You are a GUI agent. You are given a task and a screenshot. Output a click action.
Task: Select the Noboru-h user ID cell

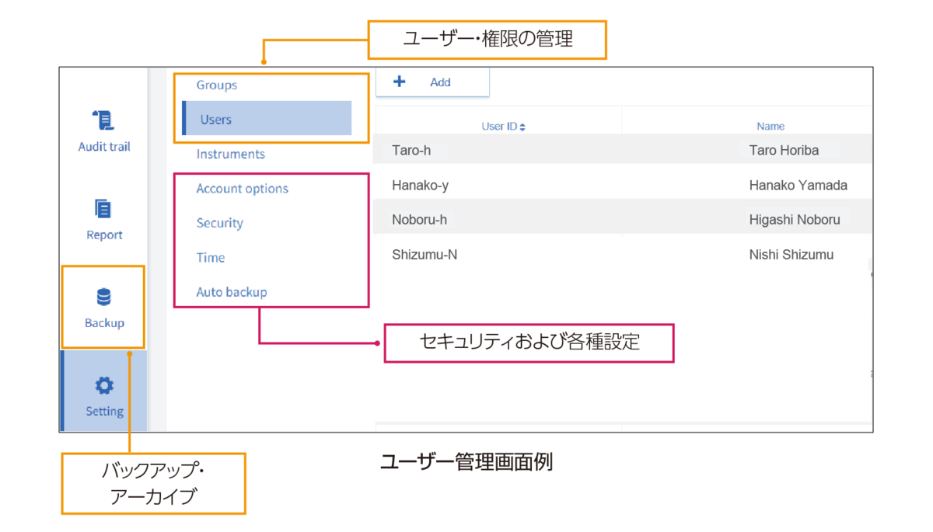(x=419, y=220)
